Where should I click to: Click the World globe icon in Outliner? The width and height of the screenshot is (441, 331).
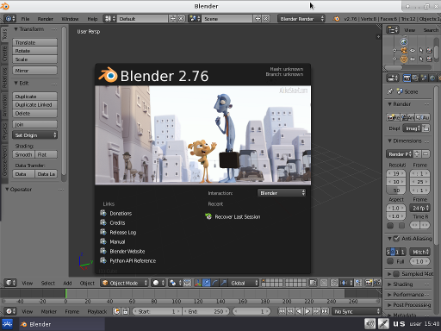click(404, 42)
